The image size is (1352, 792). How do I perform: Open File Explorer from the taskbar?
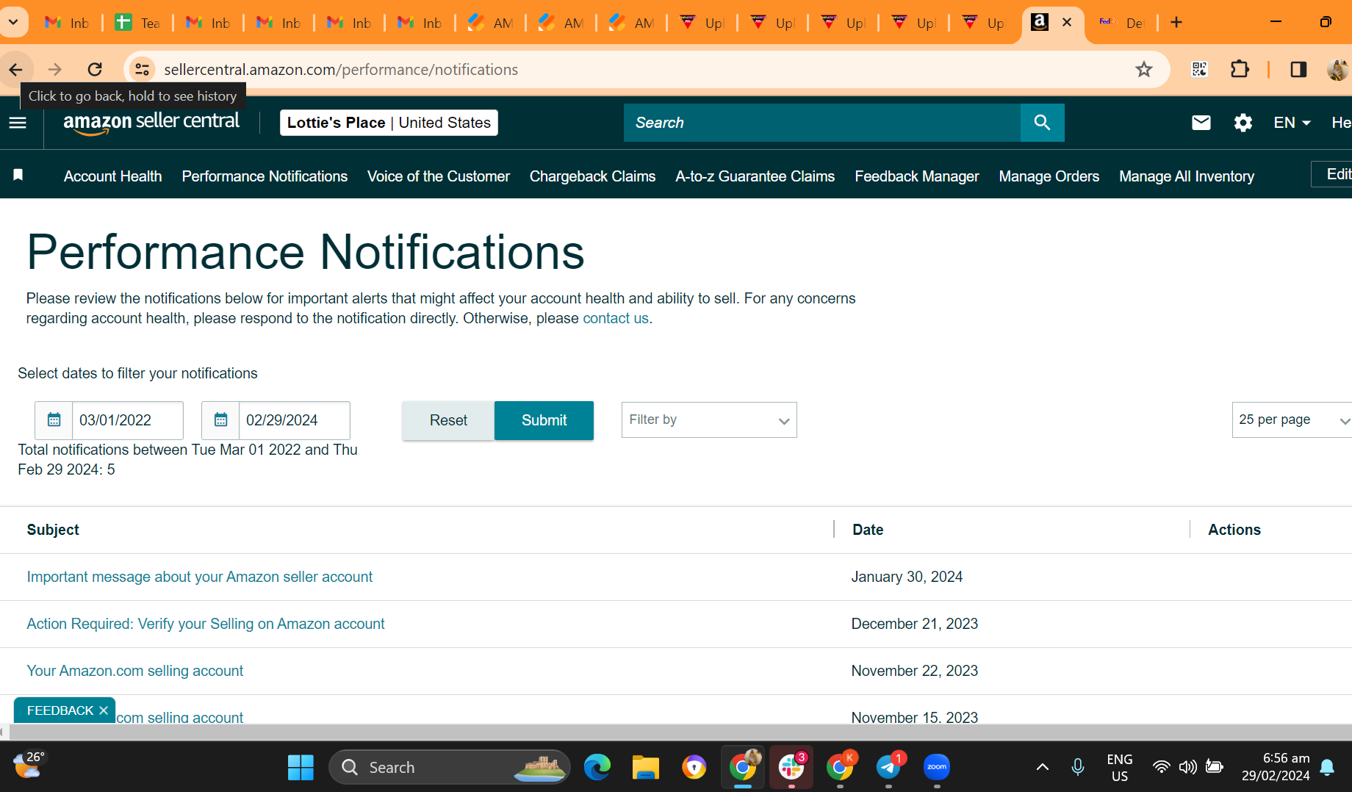pos(646,768)
